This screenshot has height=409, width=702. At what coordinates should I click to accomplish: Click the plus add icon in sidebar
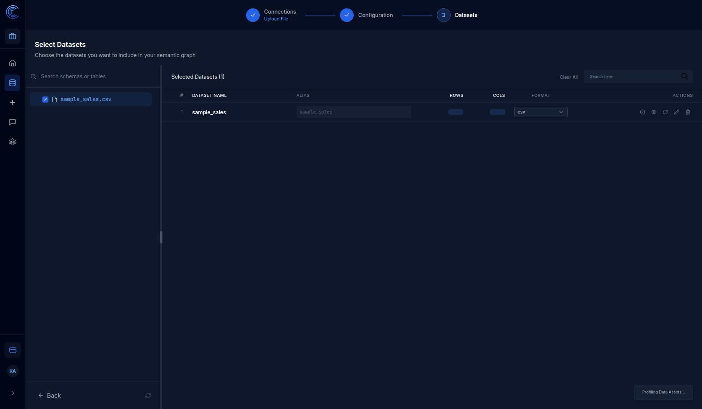pos(12,103)
